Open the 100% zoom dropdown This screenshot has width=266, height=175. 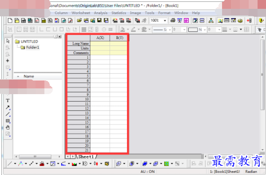coord(165,21)
